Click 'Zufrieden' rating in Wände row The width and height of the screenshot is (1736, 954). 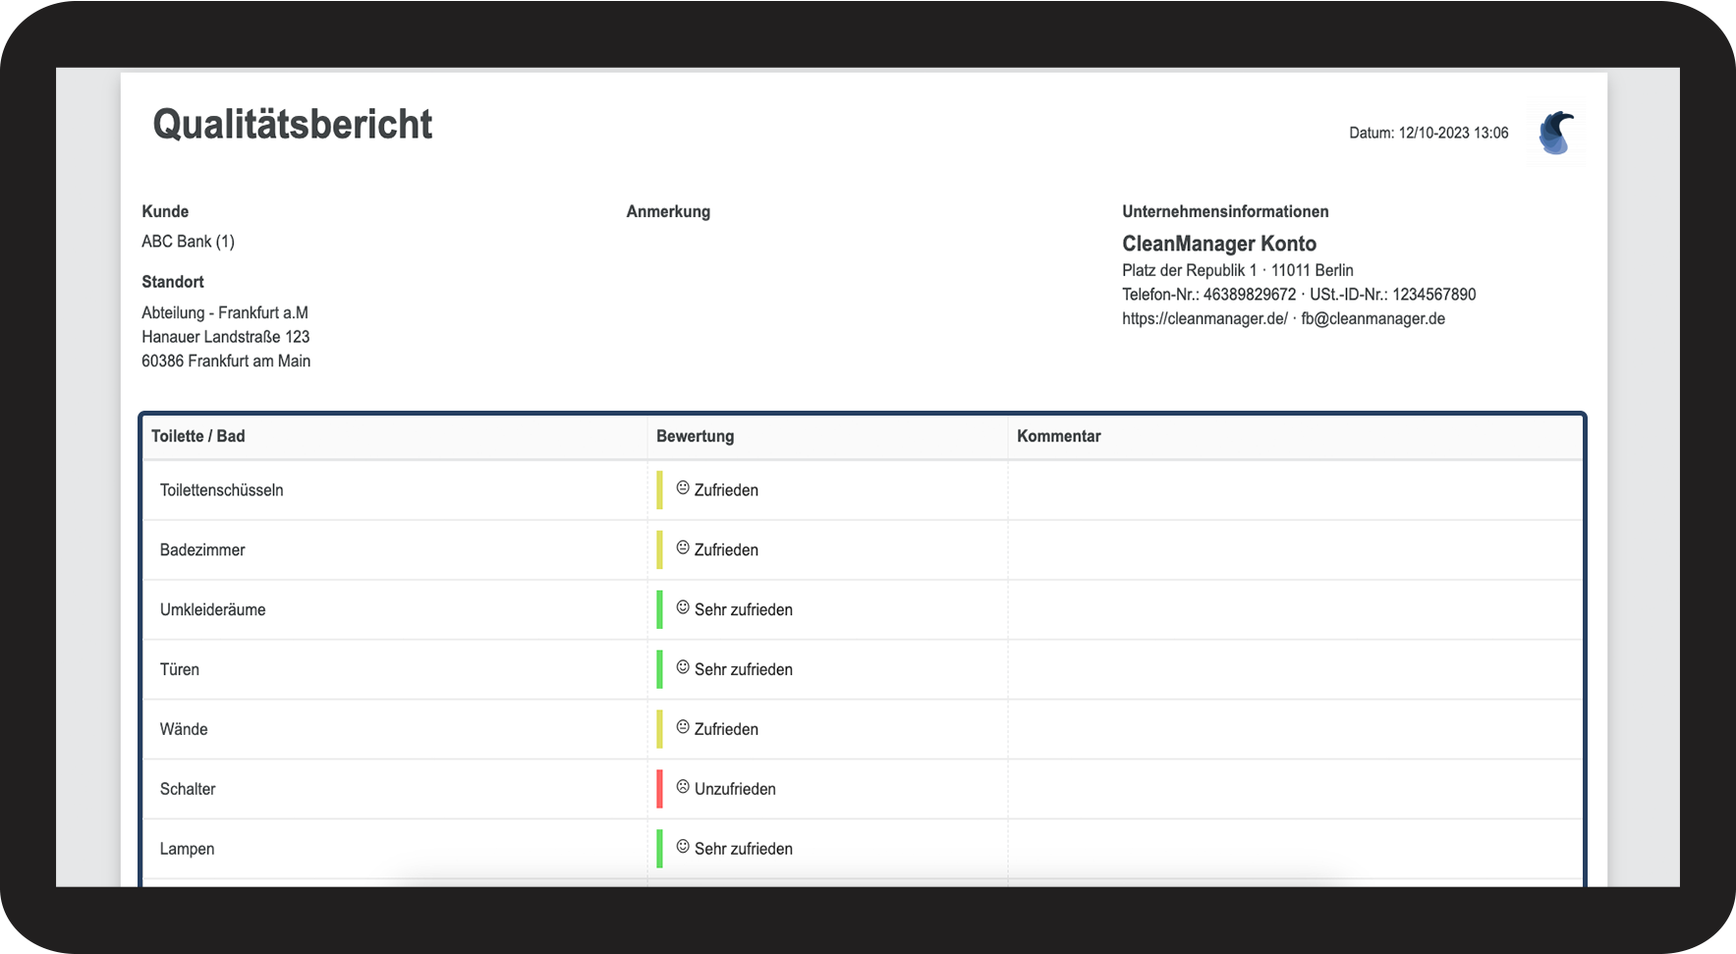coord(726,730)
